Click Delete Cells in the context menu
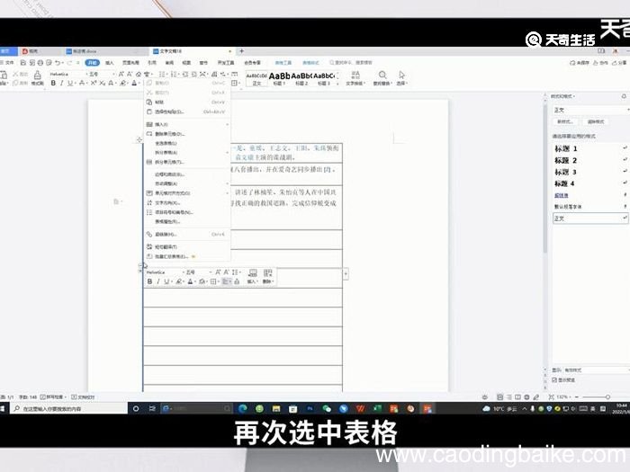This screenshot has height=472, width=630. [x=187, y=134]
